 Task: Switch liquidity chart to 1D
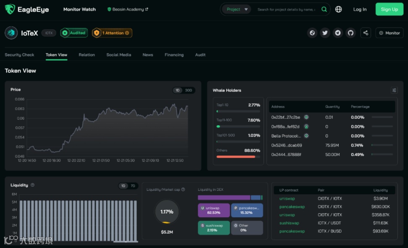point(123,186)
